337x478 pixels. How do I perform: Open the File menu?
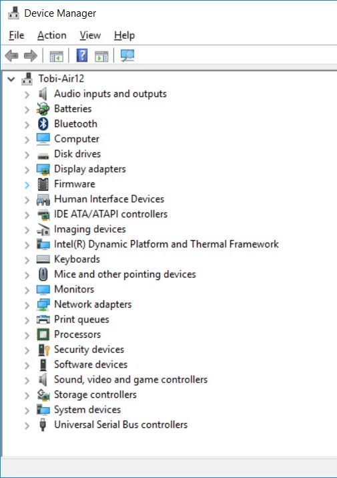click(x=17, y=35)
